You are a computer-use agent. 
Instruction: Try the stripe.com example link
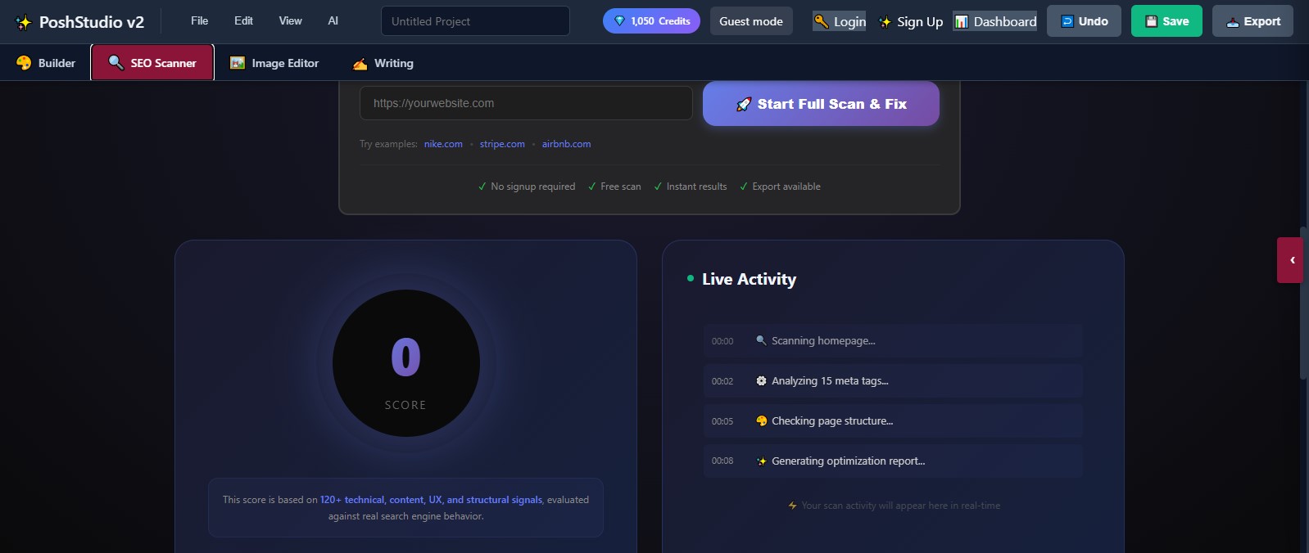click(x=502, y=144)
